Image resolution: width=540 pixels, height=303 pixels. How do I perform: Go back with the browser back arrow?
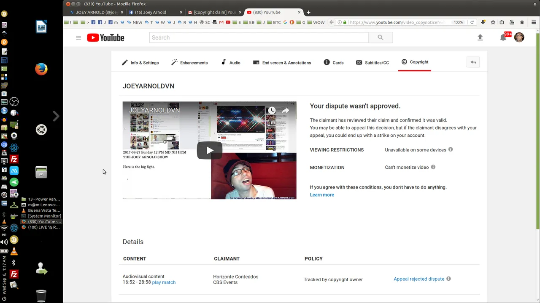coord(332,22)
